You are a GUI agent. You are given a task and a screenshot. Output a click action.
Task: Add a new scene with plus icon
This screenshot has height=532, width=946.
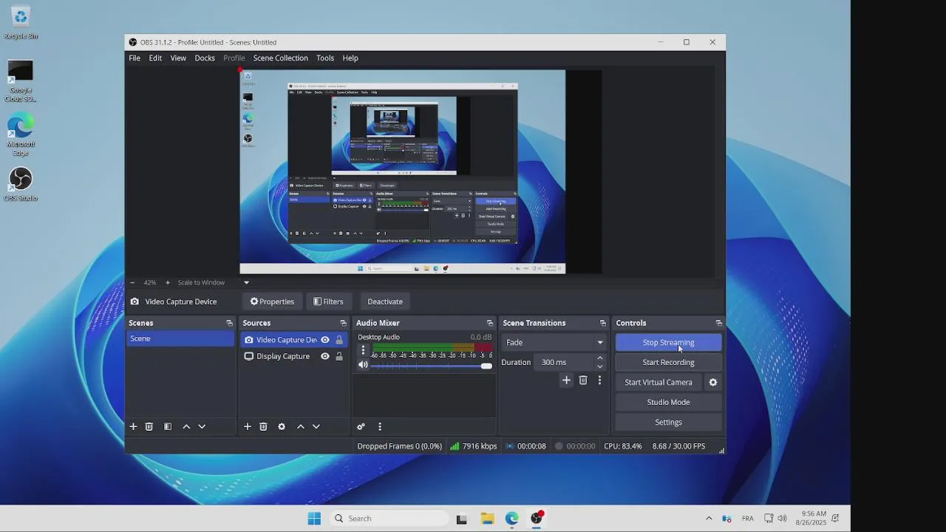133,426
